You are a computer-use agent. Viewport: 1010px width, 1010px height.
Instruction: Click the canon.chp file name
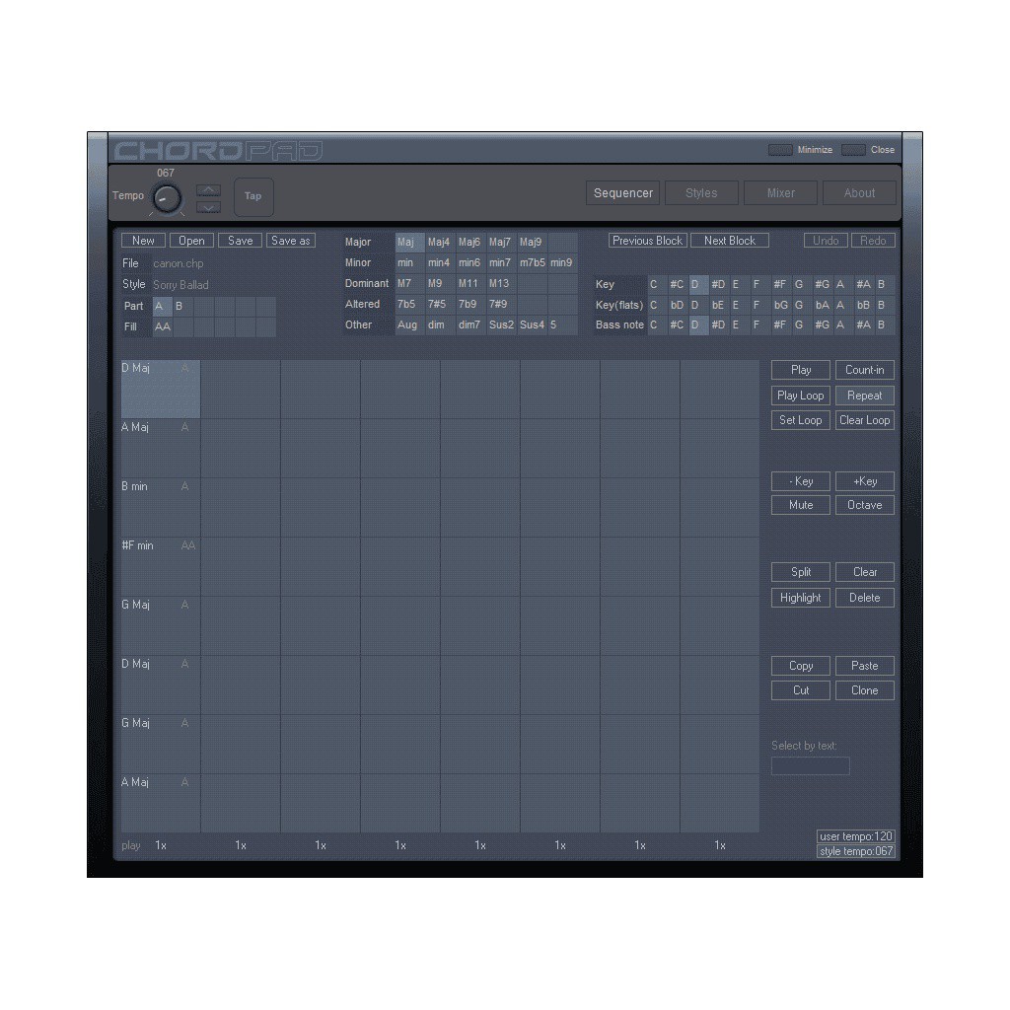point(179,263)
